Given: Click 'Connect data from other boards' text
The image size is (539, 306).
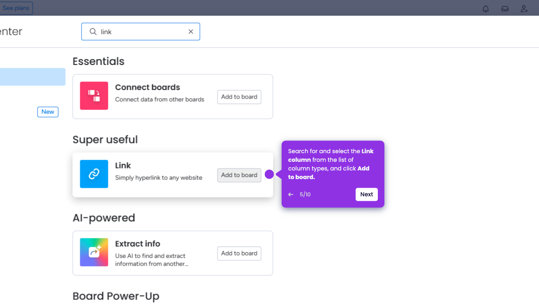Looking at the screenshot, I should [x=160, y=99].
